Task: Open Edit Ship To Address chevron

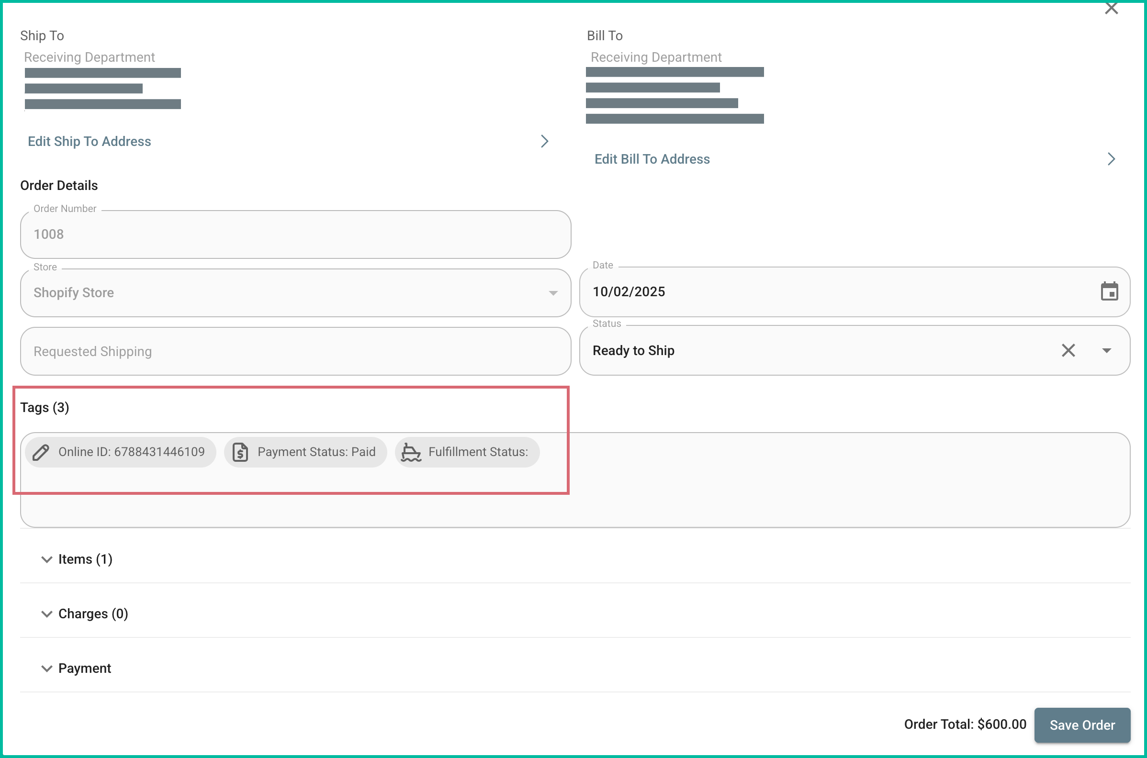Action: pyautogui.click(x=544, y=141)
